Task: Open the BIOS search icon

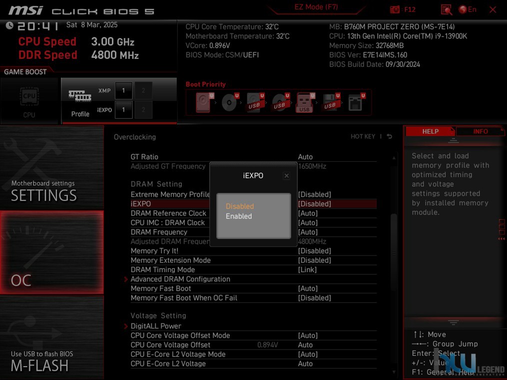Action: (446, 9)
